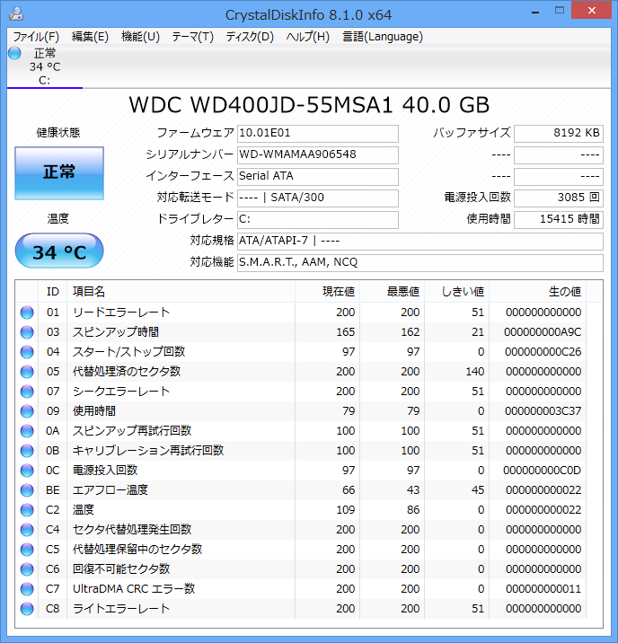
Task: Click raw value 000000000C0D in 電源投入回数 row
Action: pos(543,471)
